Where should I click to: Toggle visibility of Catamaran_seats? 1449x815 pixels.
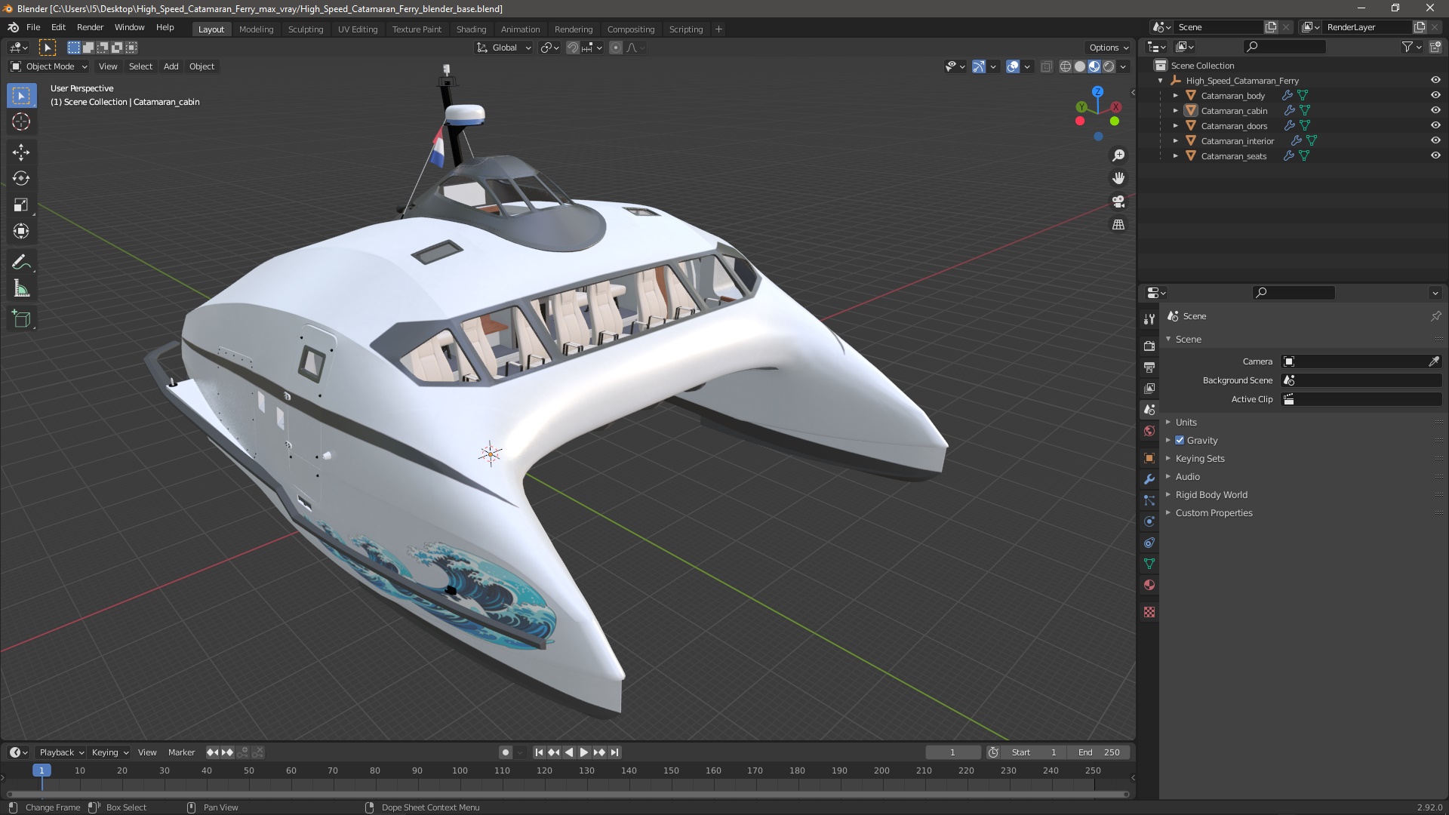[x=1435, y=155]
